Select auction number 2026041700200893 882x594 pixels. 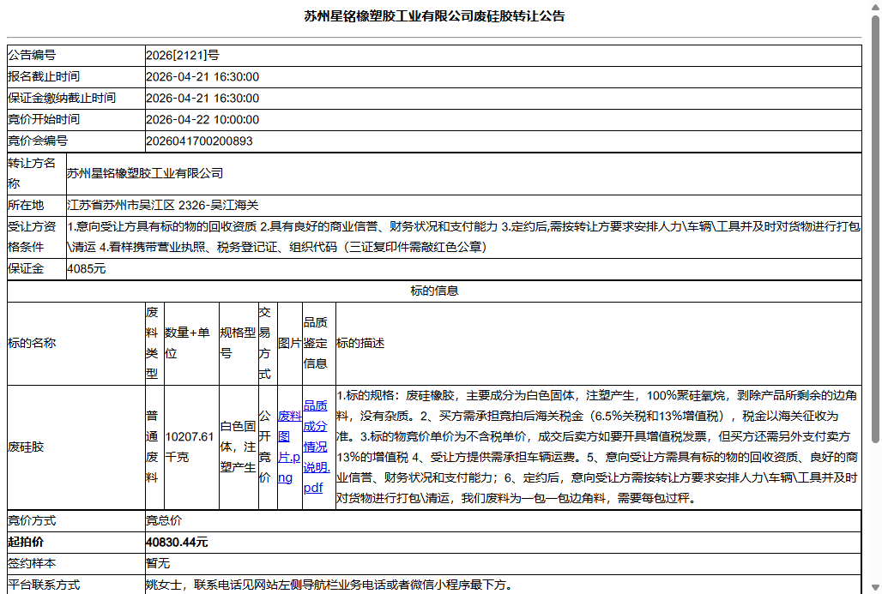click(199, 141)
